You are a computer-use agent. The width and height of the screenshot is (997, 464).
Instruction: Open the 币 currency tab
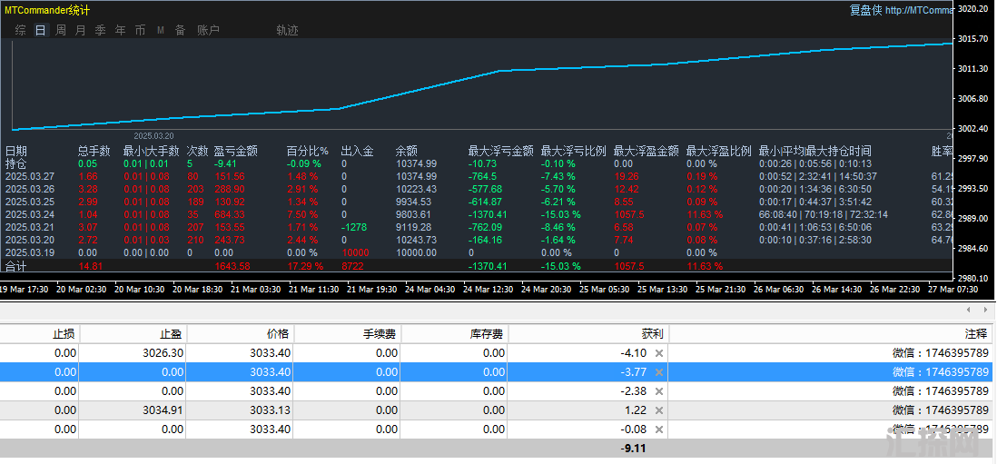pyautogui.click(x=140, y=30)
